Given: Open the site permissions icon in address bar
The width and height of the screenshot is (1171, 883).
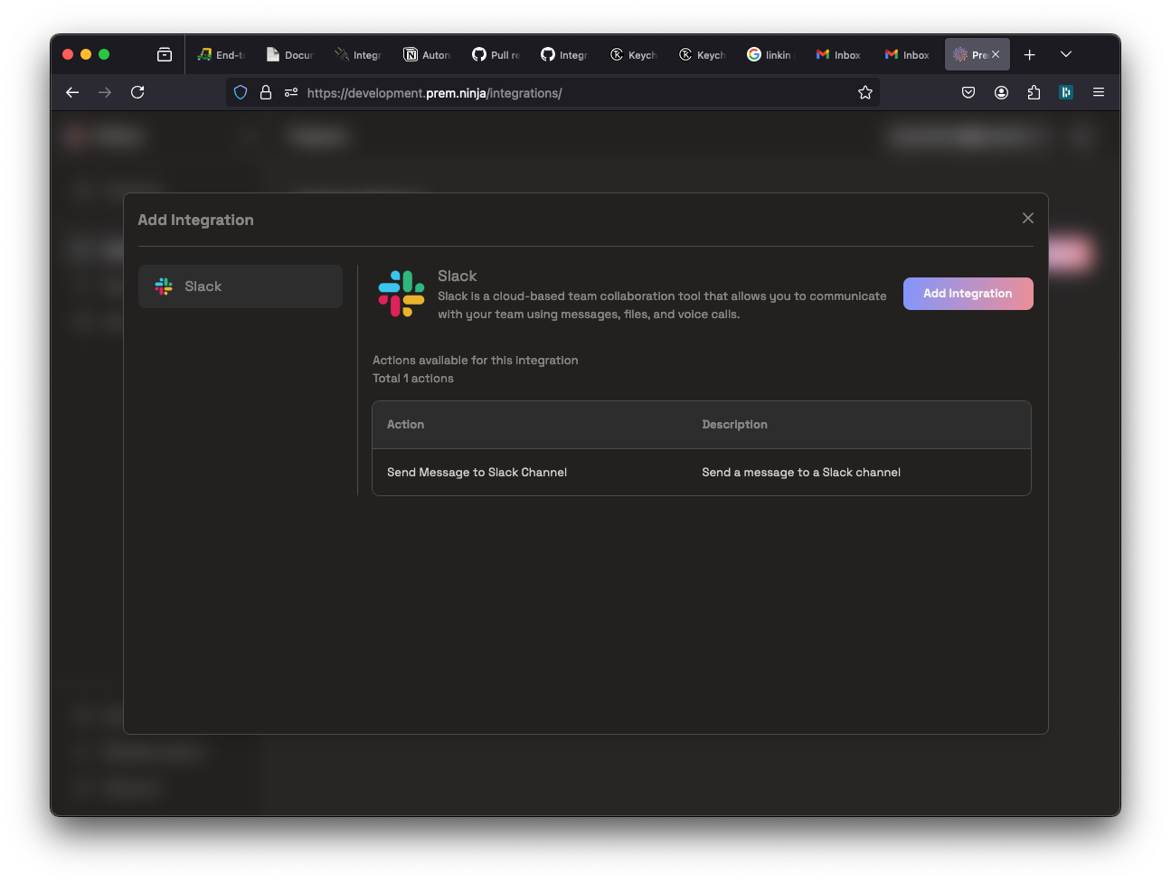Looking at the screenshot, I should [x=291, y=92].
